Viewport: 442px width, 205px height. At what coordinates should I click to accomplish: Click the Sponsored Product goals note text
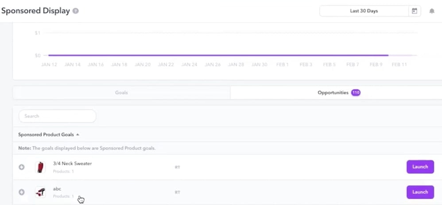point(87,148)
